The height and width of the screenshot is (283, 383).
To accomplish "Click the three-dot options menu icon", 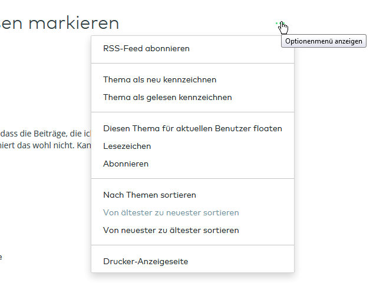I will click(x=280, y=24).
